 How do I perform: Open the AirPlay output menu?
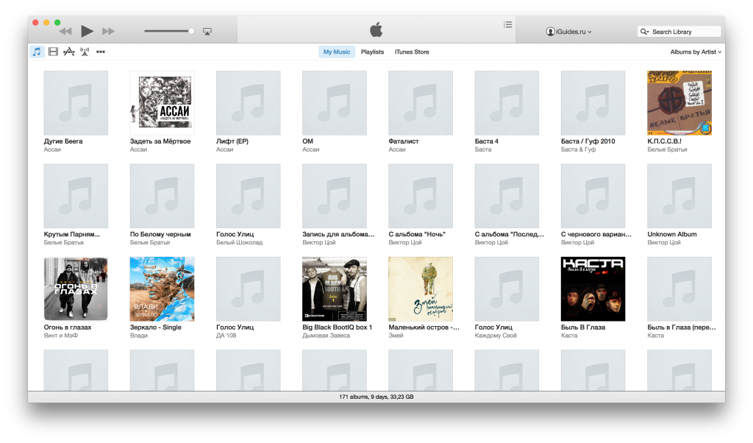[207, 31]
